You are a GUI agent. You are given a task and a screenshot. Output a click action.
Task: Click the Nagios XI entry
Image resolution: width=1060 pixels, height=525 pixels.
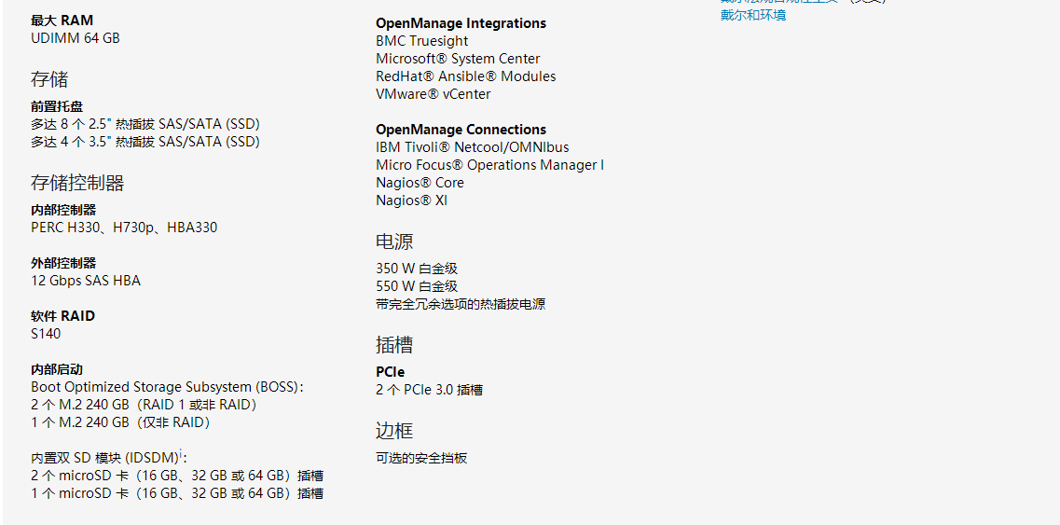412,200
